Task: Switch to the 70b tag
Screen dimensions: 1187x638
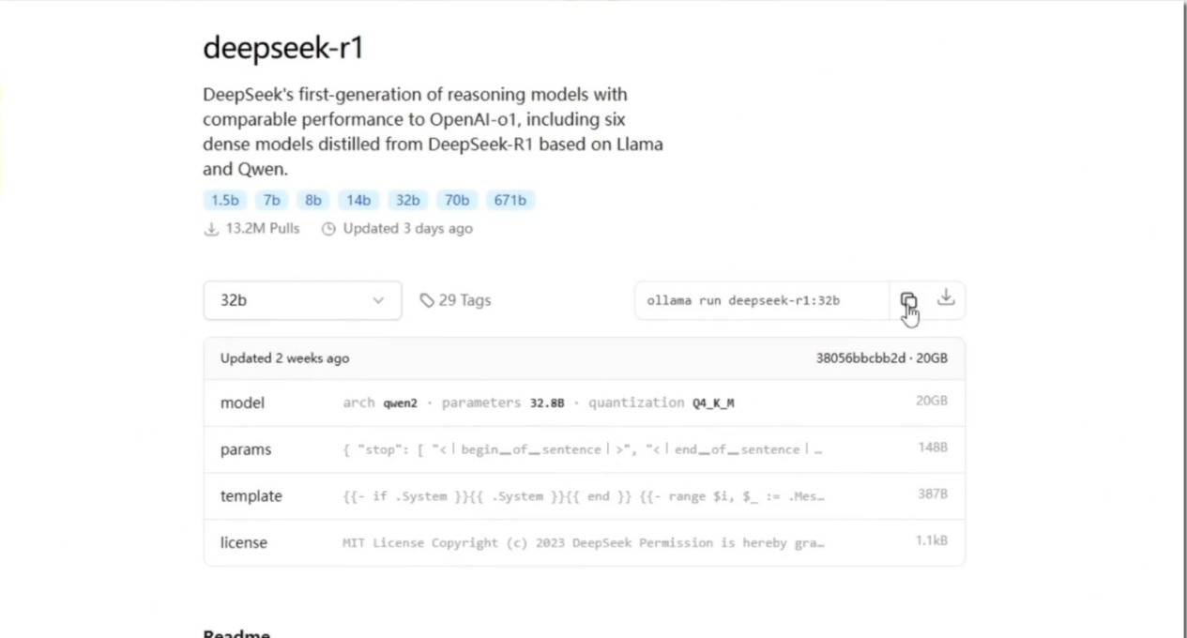Action: [x=457, y=200]
